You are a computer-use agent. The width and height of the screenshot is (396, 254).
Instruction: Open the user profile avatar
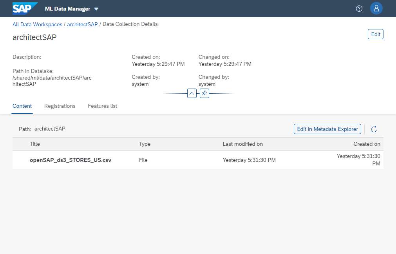point(376,9)
